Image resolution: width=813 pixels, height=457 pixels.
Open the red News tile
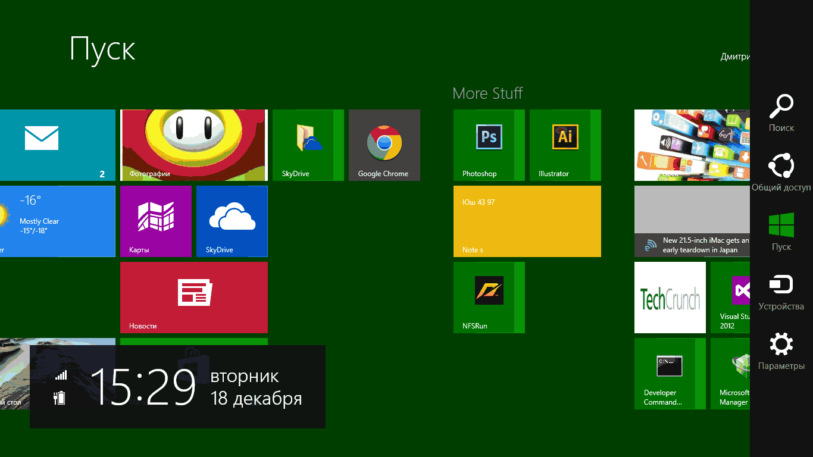tap(194, 298)
